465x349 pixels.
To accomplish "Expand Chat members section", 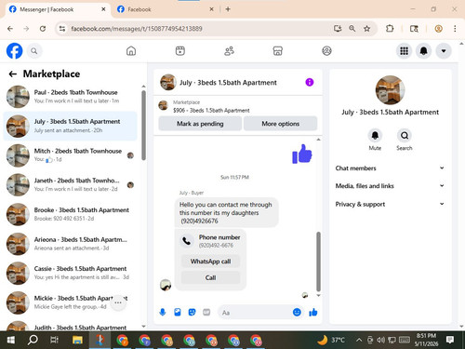I will pos(390,168).
